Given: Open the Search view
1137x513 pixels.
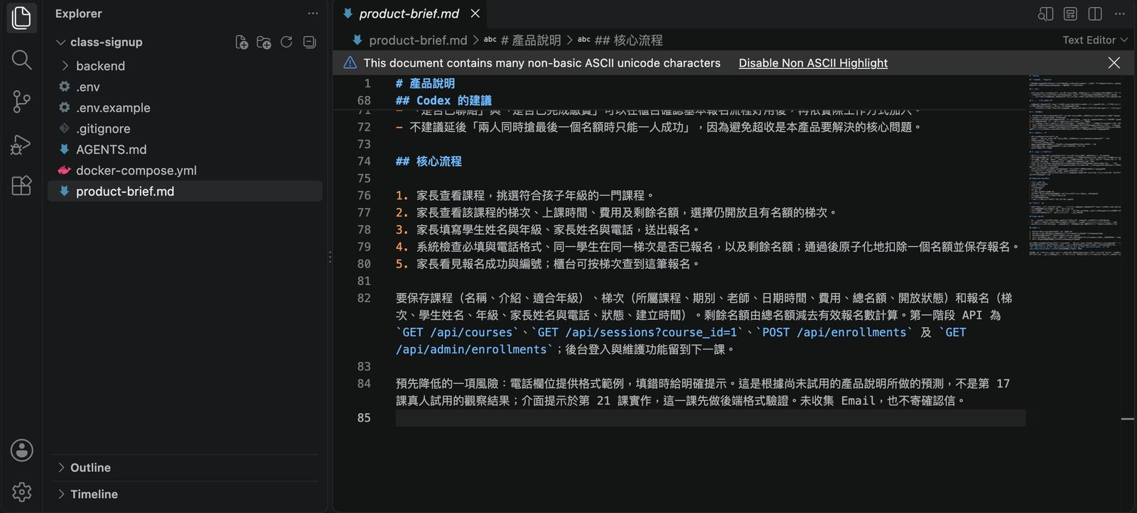Looking at the screenshot, I should 21,60.
